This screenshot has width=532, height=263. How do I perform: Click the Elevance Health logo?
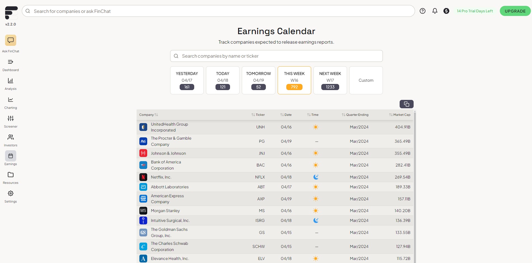coord(143,259)
